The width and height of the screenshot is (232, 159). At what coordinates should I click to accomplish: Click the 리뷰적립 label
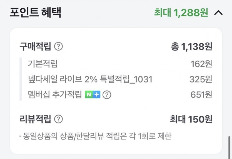tap(35, 119)
